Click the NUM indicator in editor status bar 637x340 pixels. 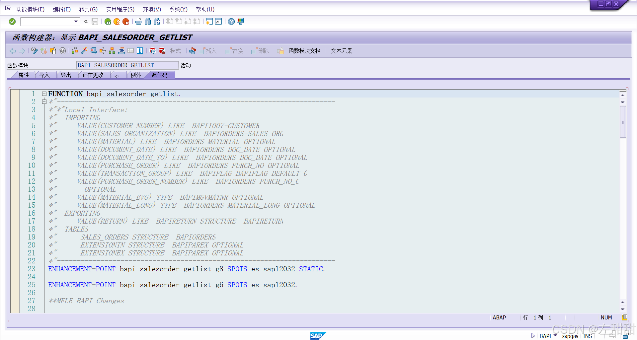pyautogui.click(x=606, y=317)
